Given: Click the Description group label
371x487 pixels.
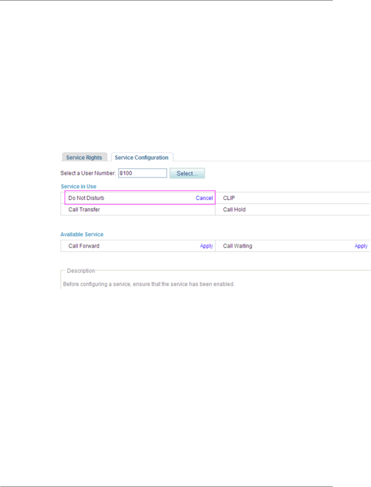Looking at the screenshot, I should (x=81, y=271).
